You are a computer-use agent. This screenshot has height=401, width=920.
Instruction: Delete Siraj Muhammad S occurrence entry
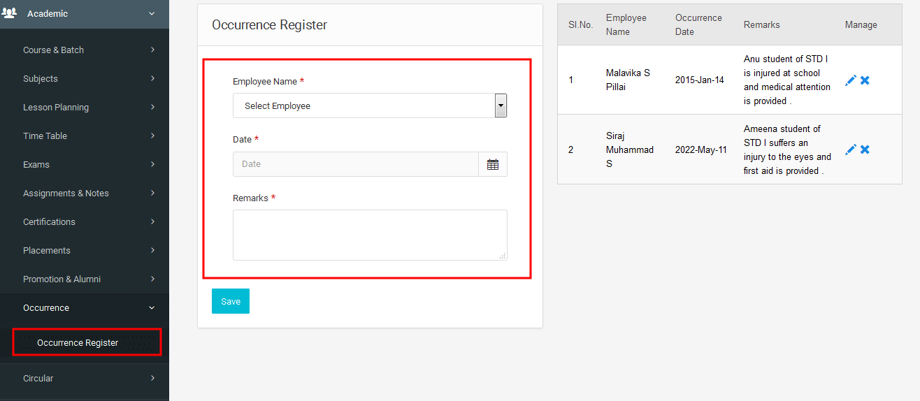pyautogui.click(x=865, y=150)
